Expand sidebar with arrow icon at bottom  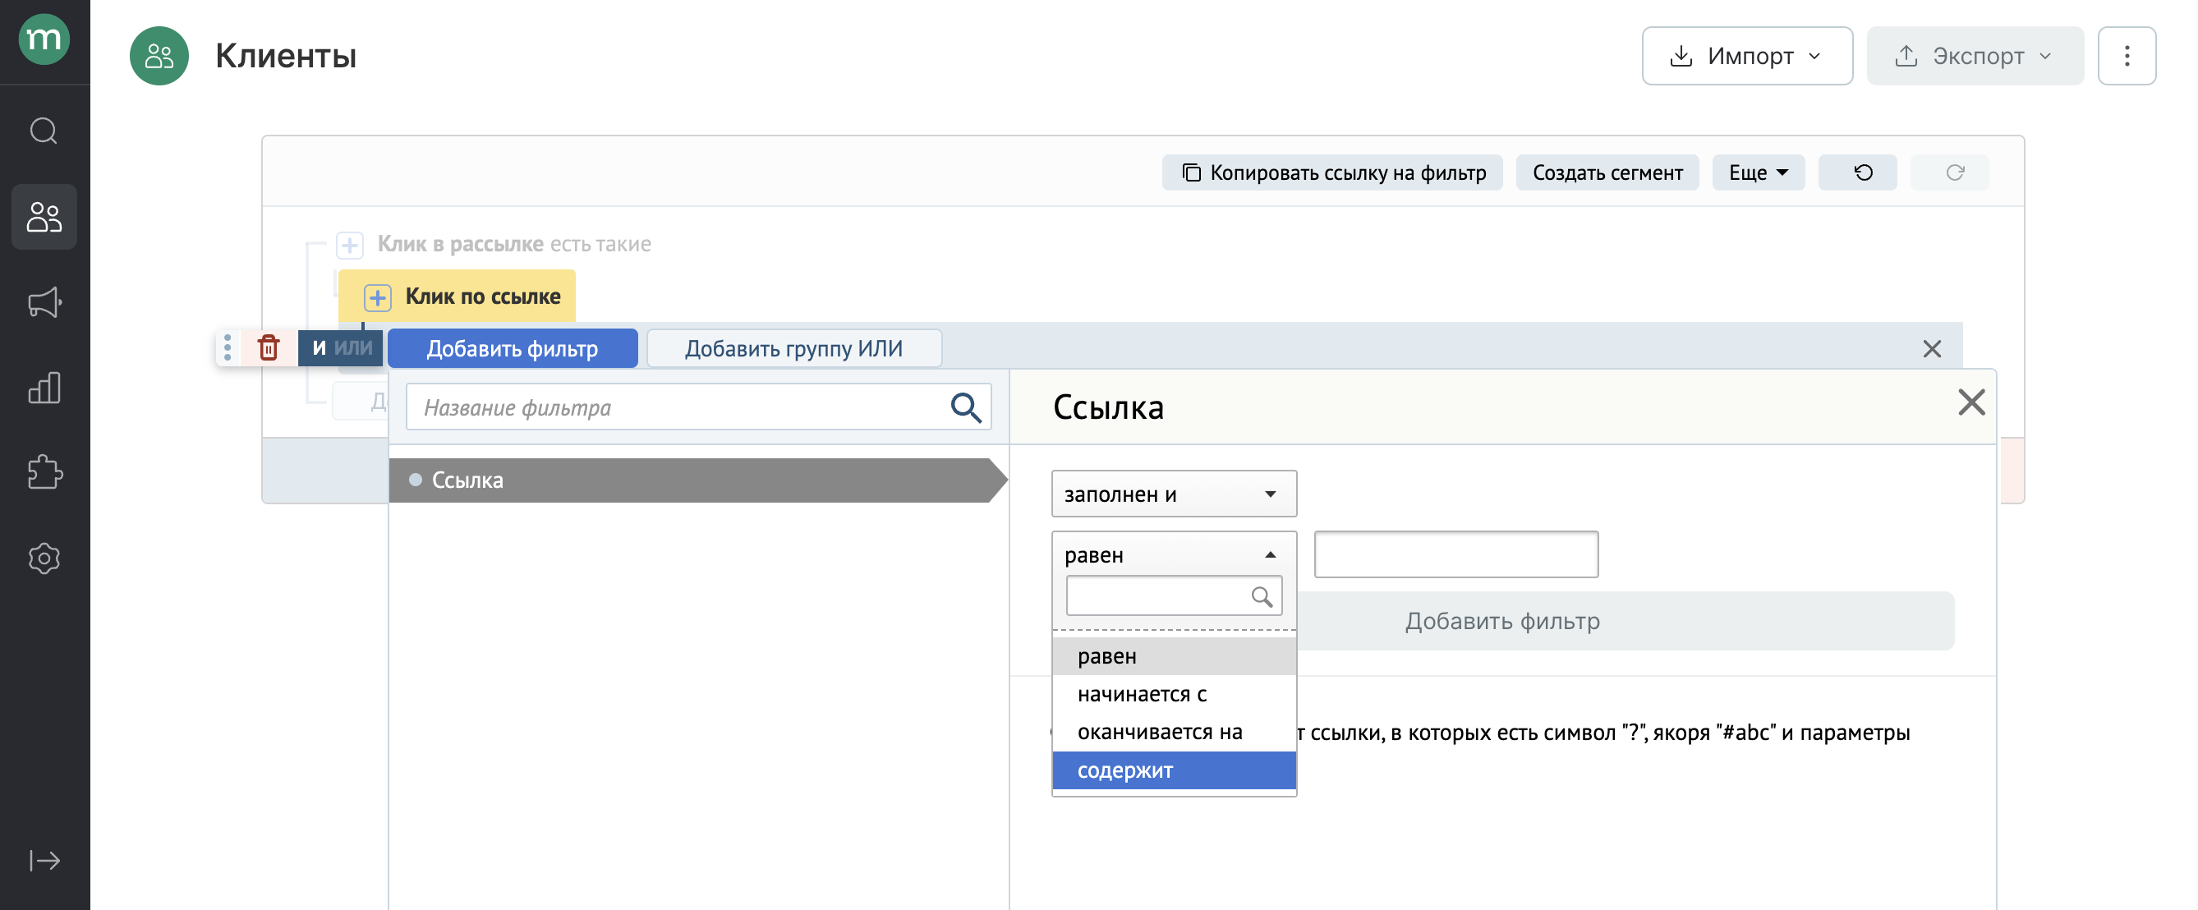point(44,861)
